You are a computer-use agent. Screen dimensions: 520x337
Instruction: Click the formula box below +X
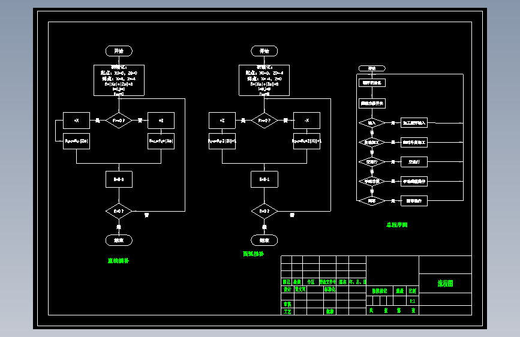click(76, 142)
